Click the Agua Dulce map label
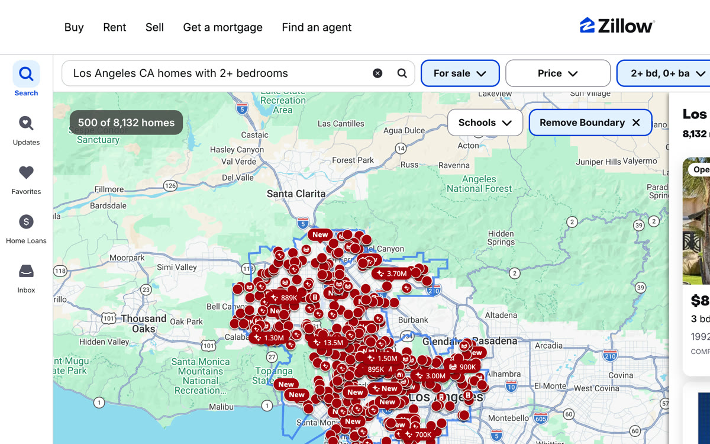Image resolution: width=710 pixels, height=444 pixels. point(404,130)
